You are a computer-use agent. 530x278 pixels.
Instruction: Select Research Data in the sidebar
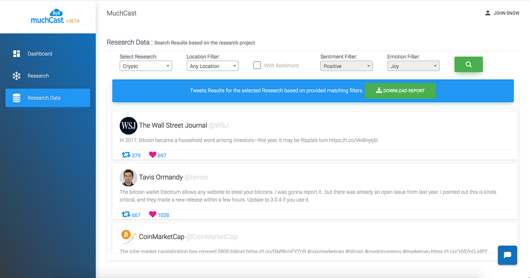pos(48,98)
